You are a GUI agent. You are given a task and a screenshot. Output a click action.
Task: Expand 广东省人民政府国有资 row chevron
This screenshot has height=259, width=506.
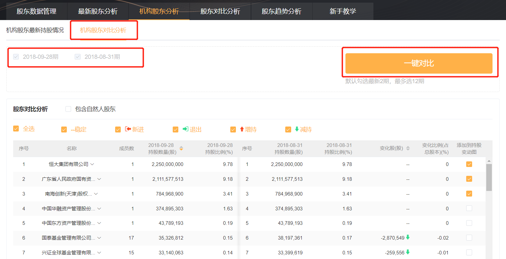pyautogui.click(x=99, y=179)
